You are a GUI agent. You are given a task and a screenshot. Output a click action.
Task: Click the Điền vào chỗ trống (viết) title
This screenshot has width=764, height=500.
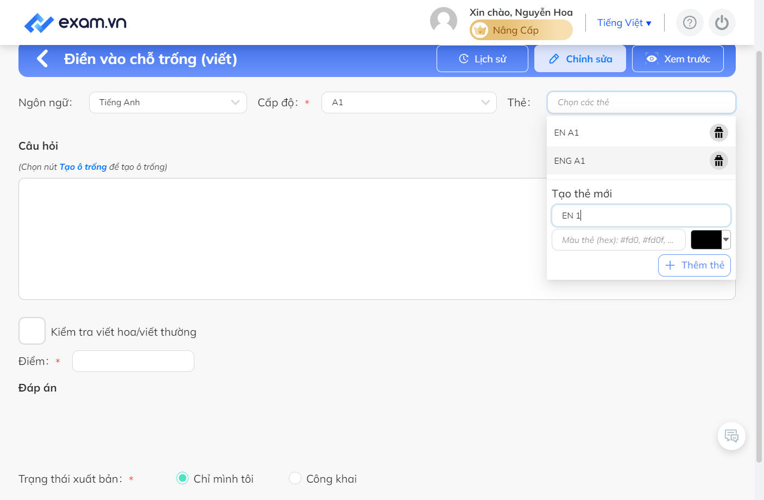tap(150, 59)
